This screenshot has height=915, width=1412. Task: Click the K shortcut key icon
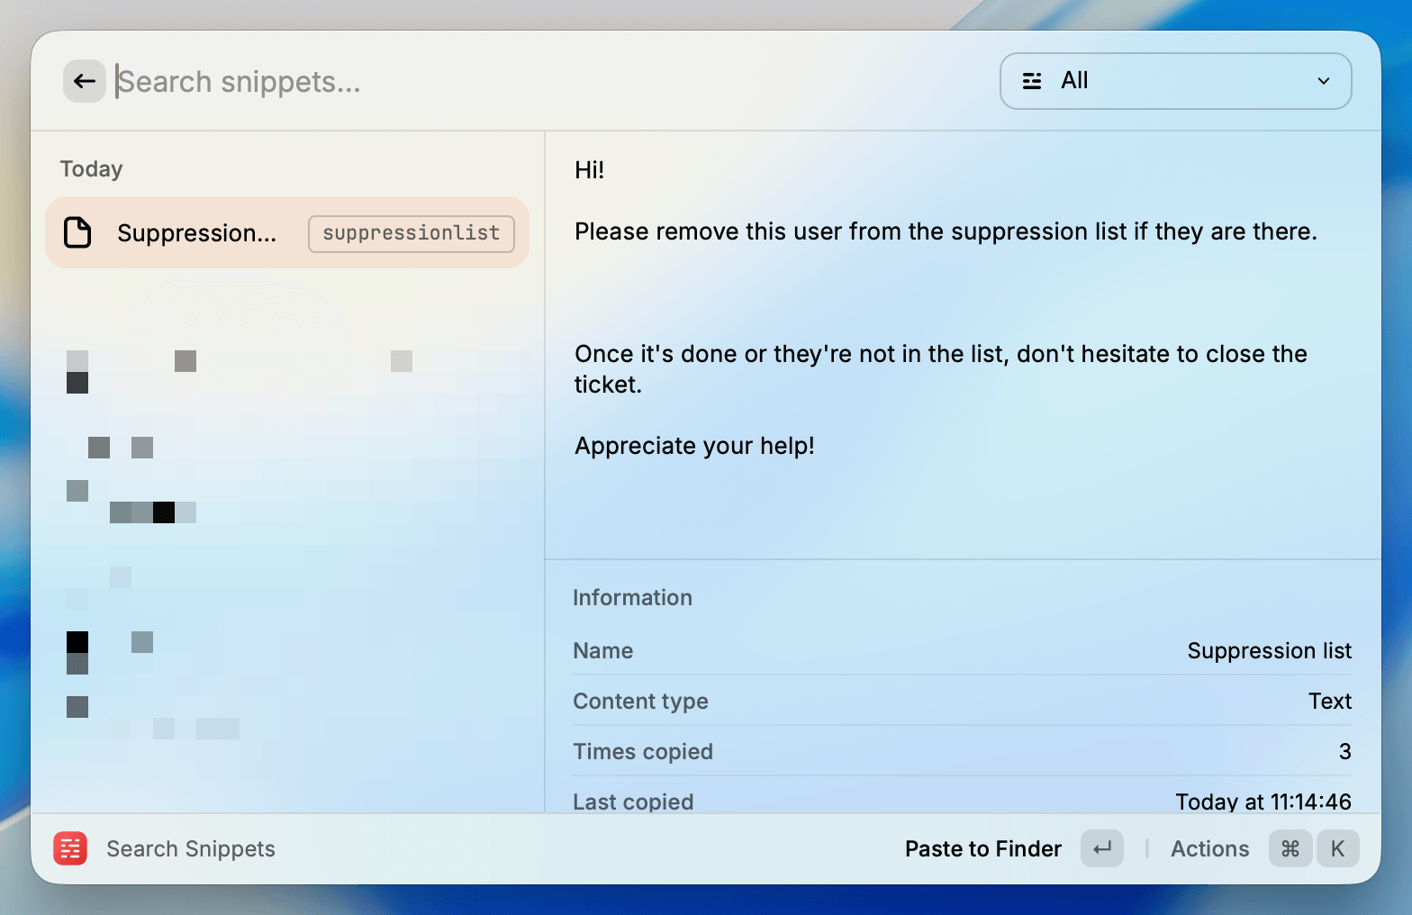tap(1337, 848)
